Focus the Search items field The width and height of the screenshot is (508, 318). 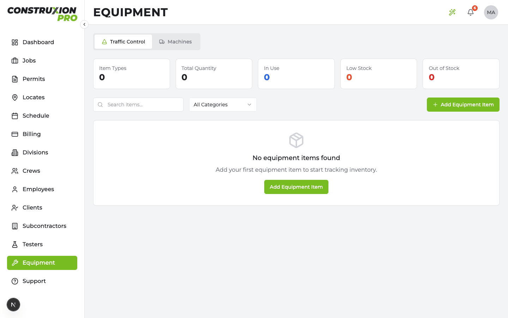click(138, 105)
